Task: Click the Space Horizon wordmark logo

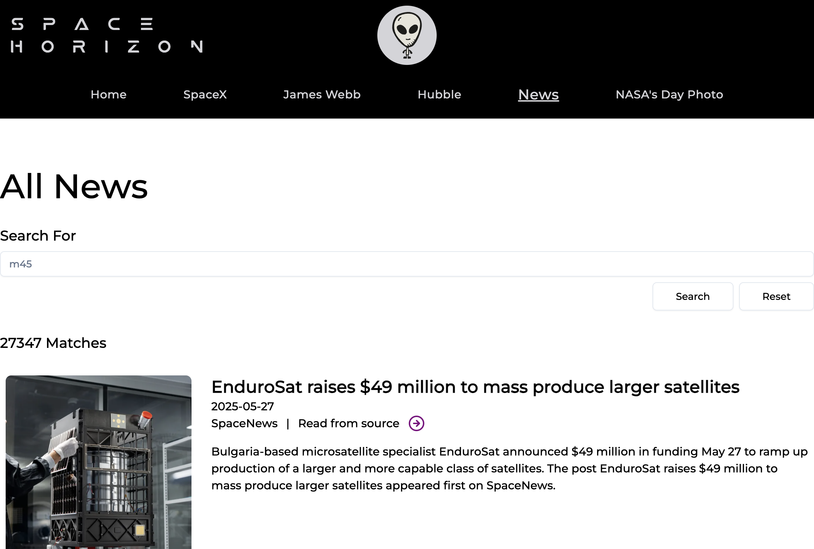Action: tap(106, 35)
